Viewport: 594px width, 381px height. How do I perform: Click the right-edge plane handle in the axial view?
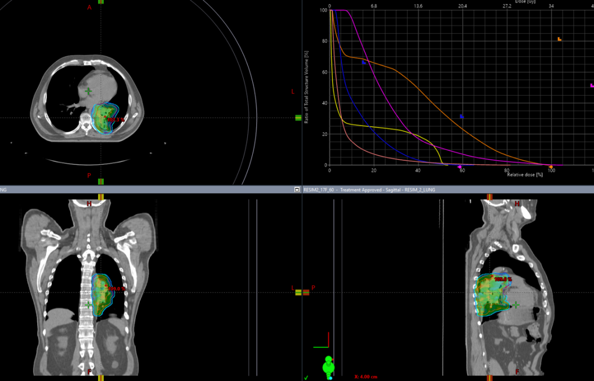[298, 118]
